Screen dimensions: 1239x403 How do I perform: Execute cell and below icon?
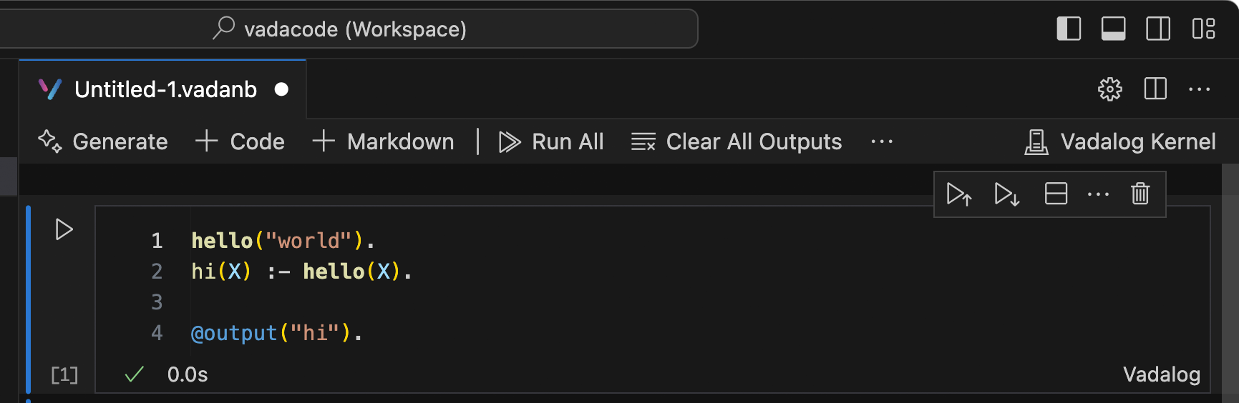(x=1006, y=194)
